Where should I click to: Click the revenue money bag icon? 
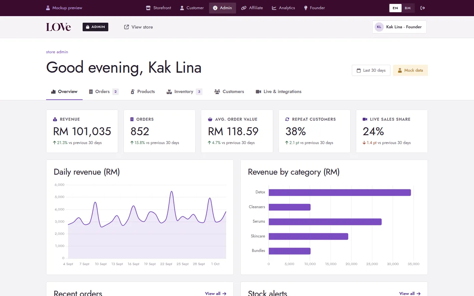55,119
